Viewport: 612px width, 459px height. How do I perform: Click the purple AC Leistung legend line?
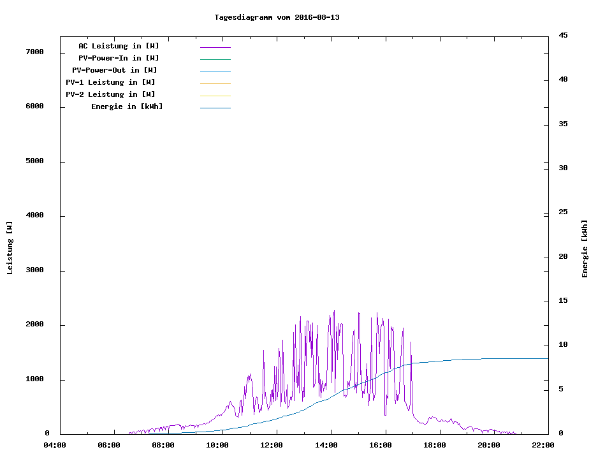click(x=215, y=47)
